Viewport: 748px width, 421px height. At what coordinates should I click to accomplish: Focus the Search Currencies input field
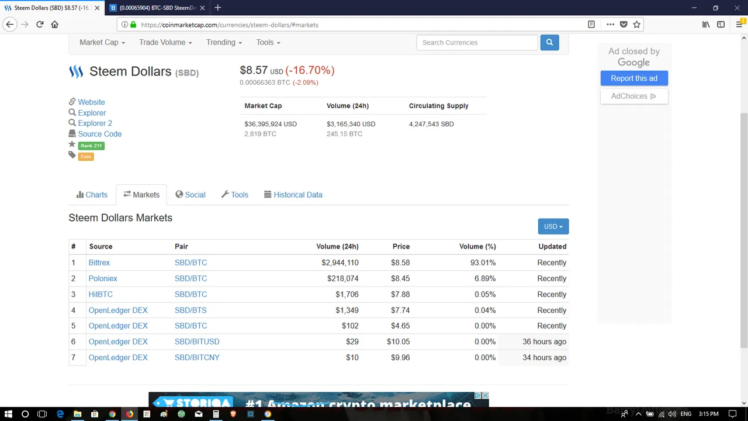477,43
